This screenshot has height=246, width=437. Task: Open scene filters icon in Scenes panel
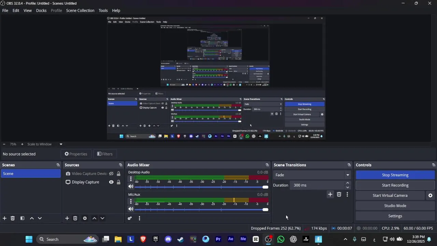(x=22, y=218)
